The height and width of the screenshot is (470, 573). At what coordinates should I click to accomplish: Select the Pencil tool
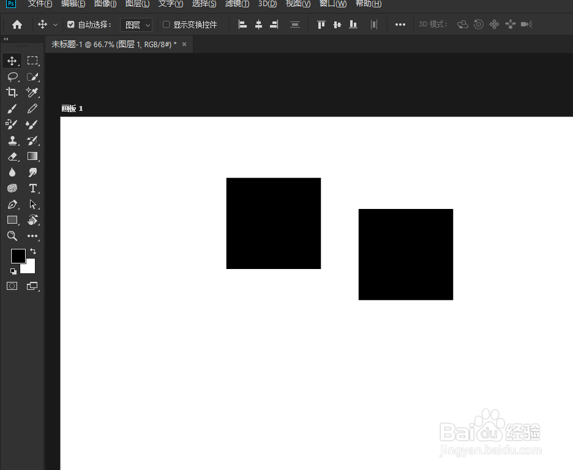click(32, 108)
